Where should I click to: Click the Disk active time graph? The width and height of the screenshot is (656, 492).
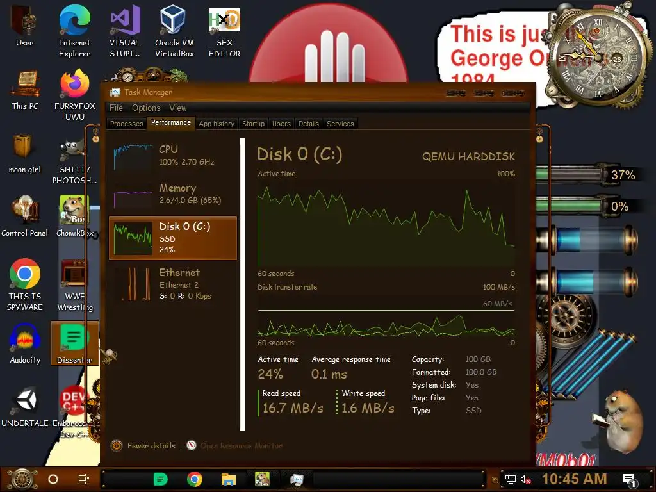386,222
